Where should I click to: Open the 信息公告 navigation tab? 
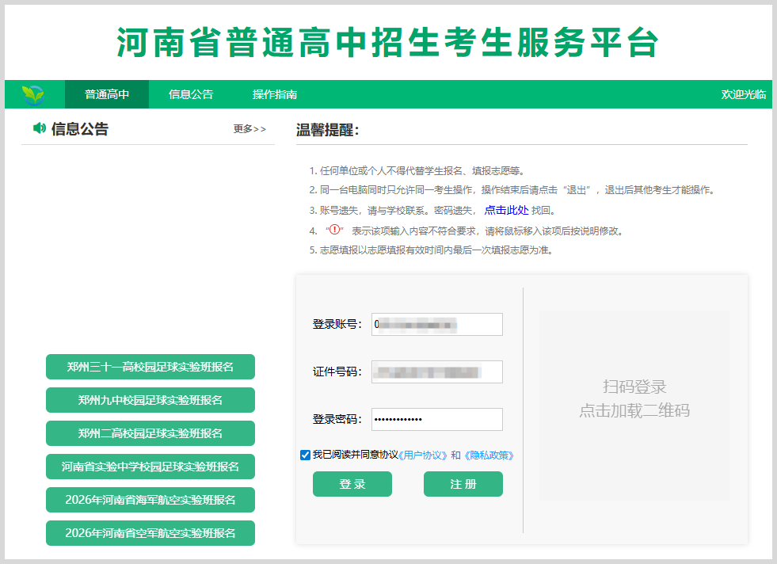191,94
